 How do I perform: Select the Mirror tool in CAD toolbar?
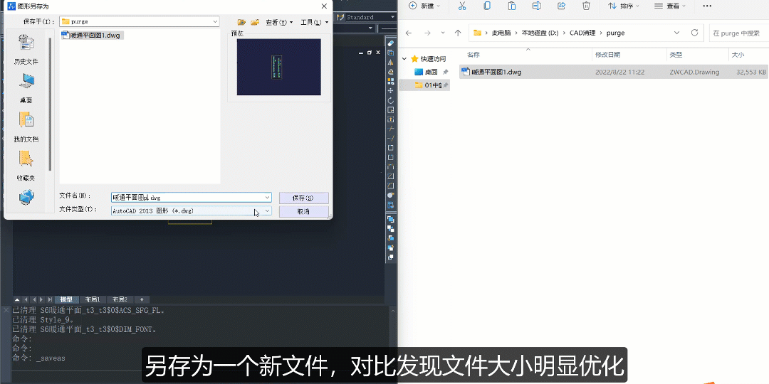pyautogui.click(x=391, y=63)
